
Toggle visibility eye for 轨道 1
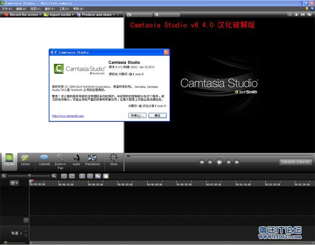click(x=26, y=231)
